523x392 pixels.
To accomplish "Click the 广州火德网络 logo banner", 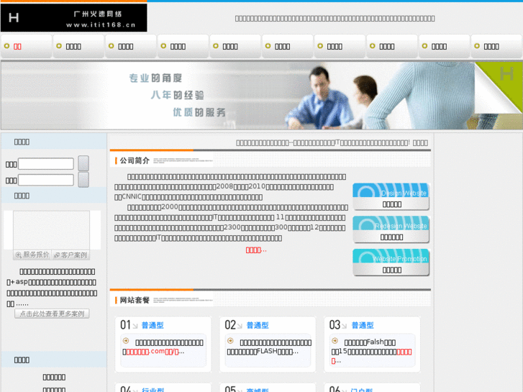I will 73,18.
